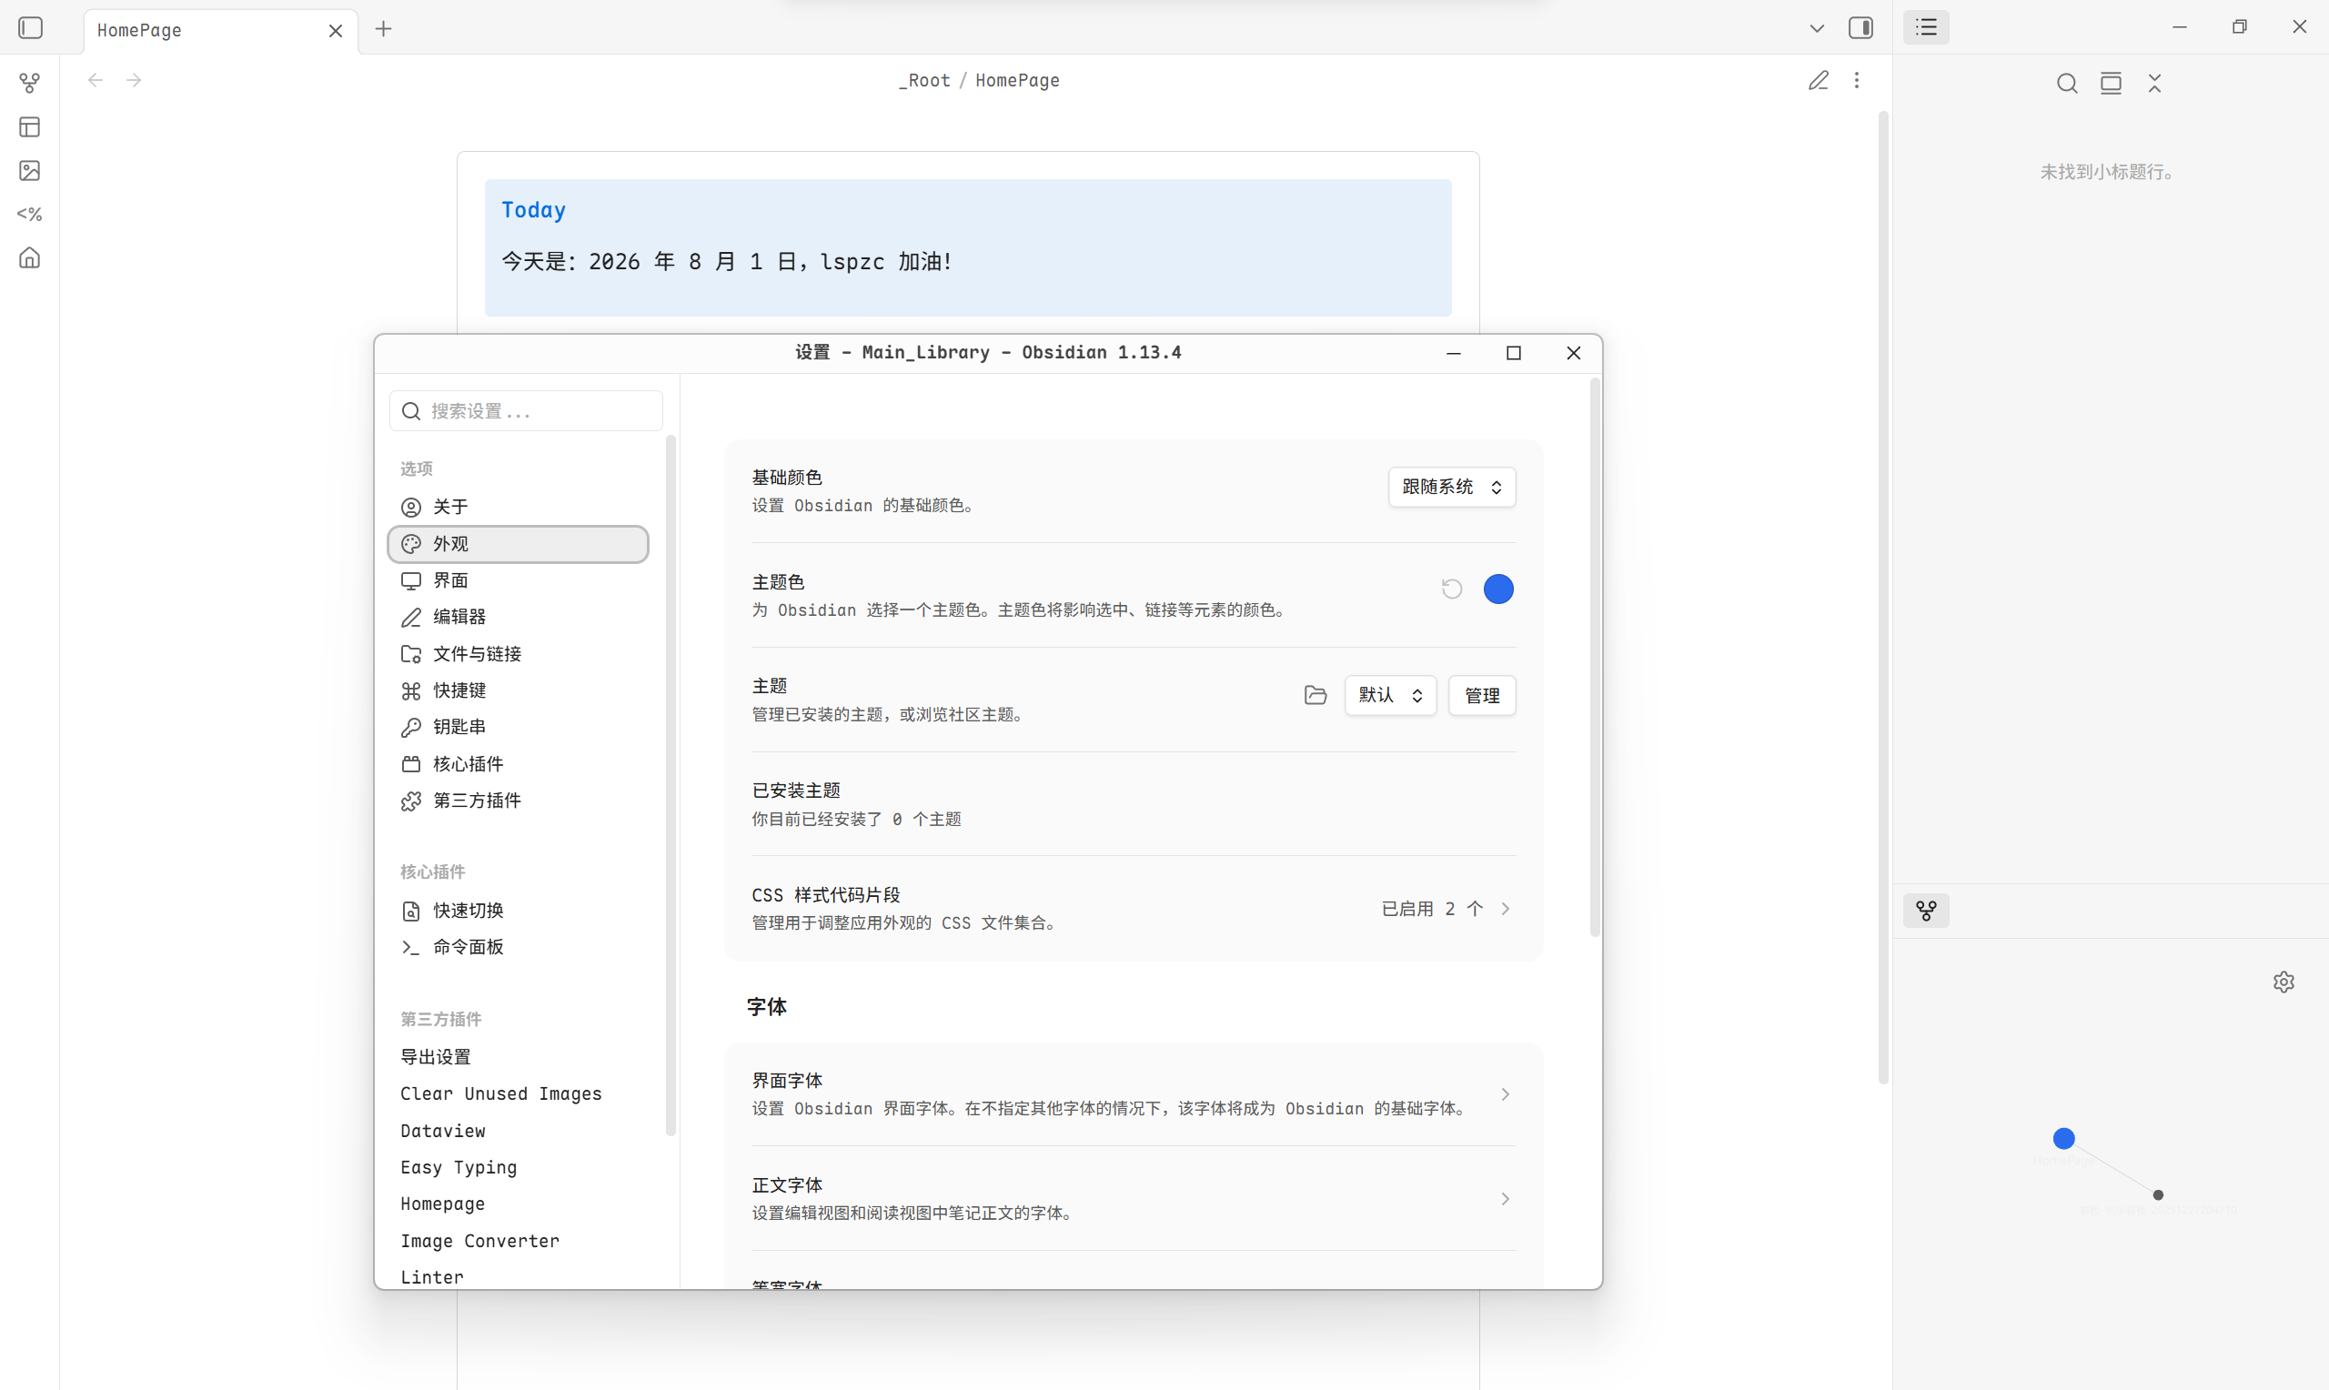Click the settings sidebar scrollbar

click(x=670, y=785)
